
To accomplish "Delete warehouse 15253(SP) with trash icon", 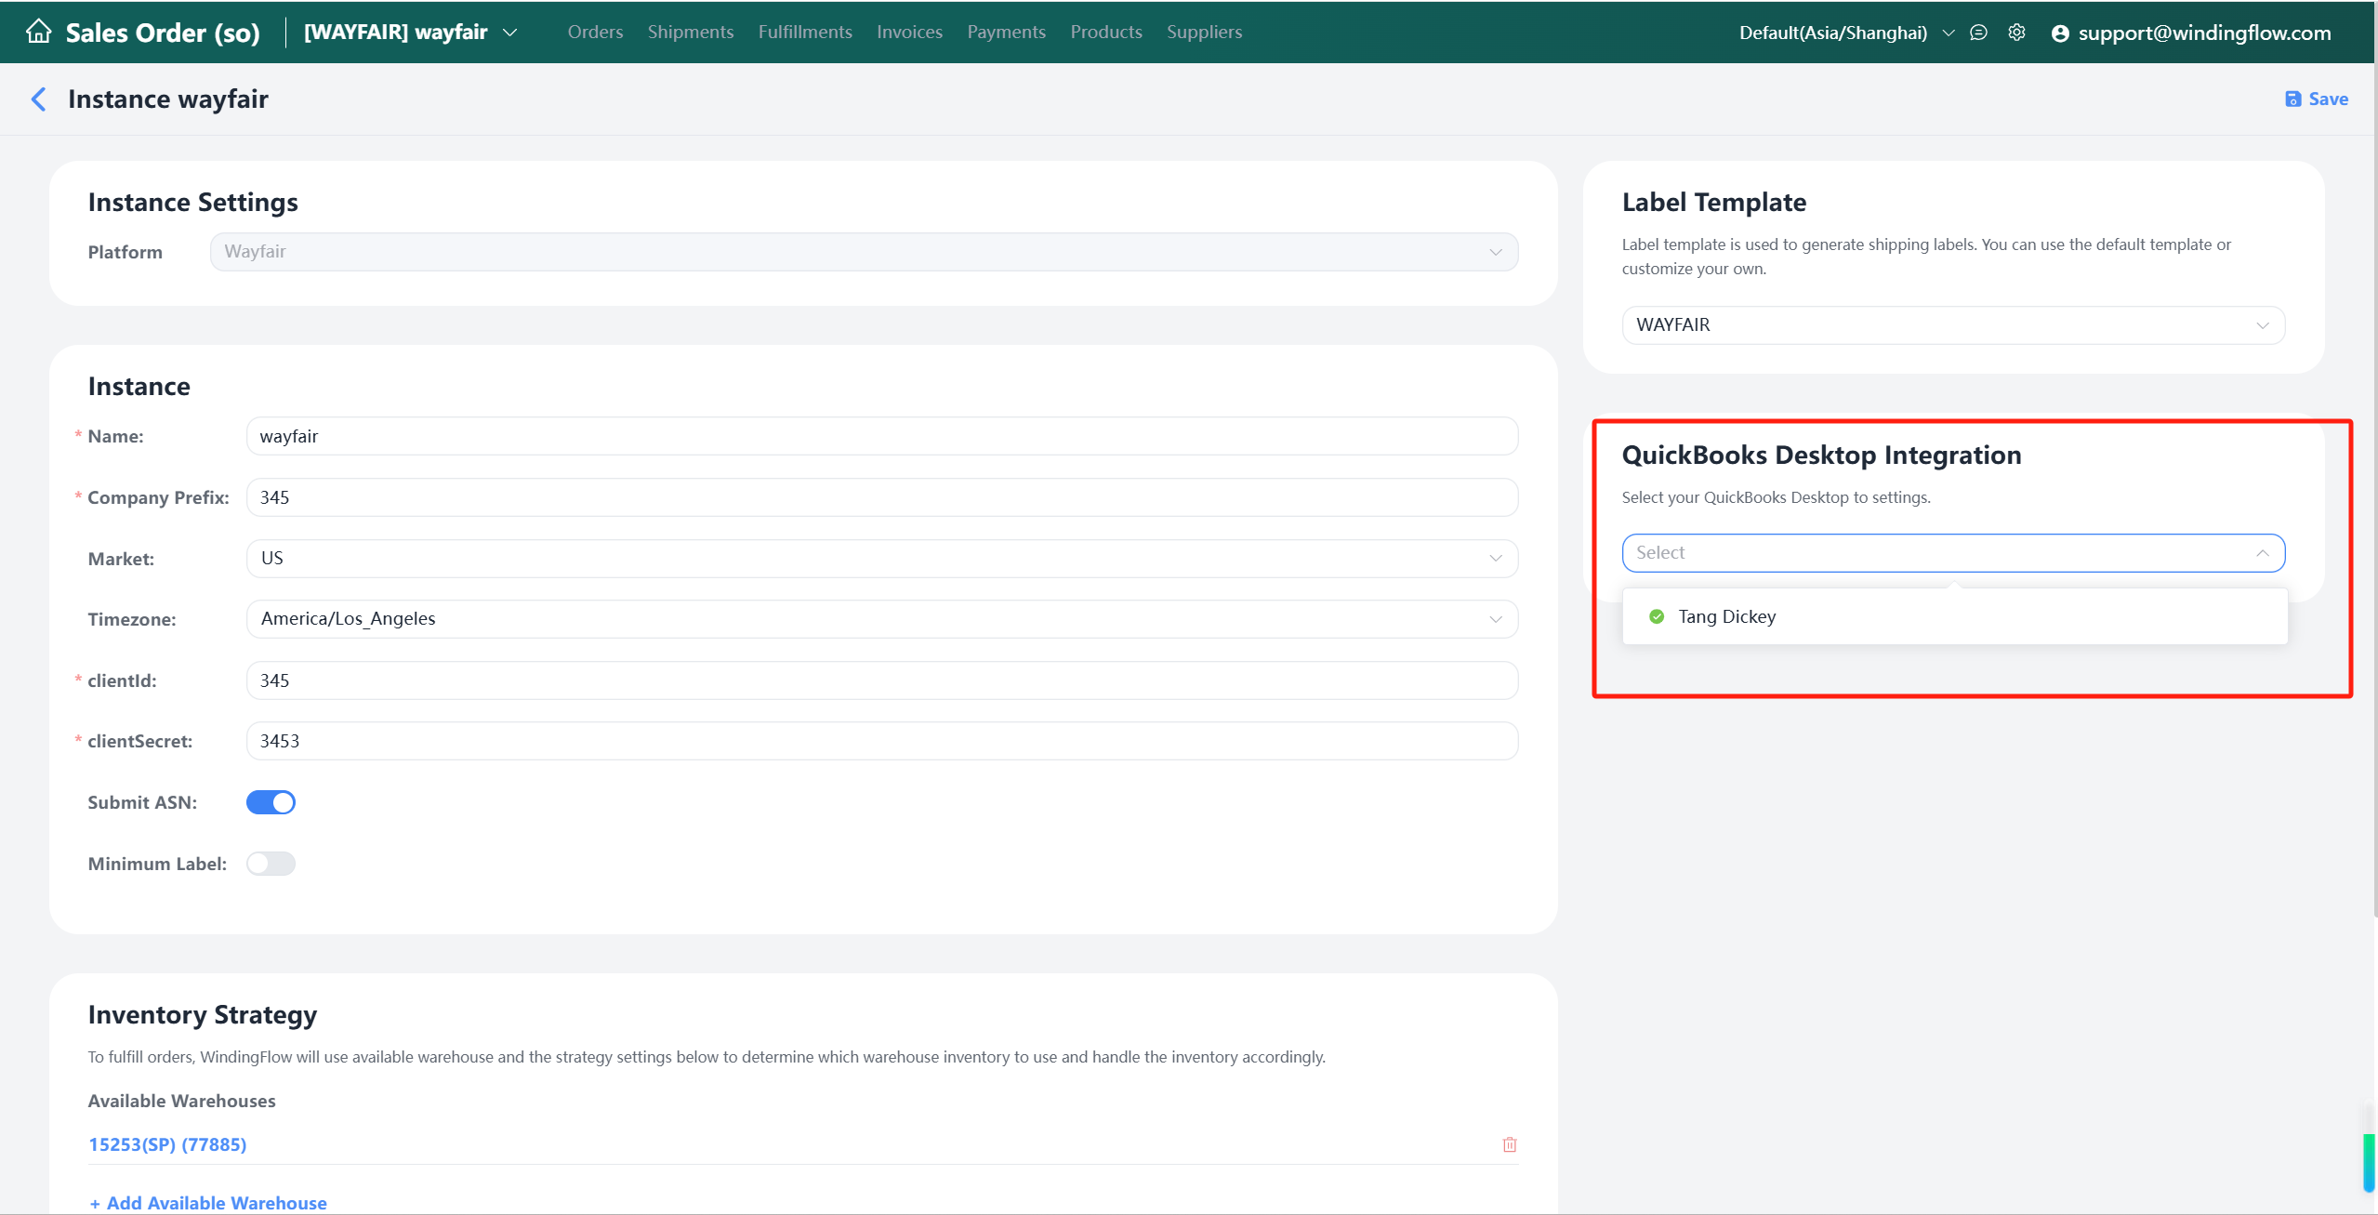I will point(1510,1144).
